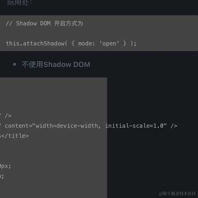Click the this keyword in first code block

(12, 43)
